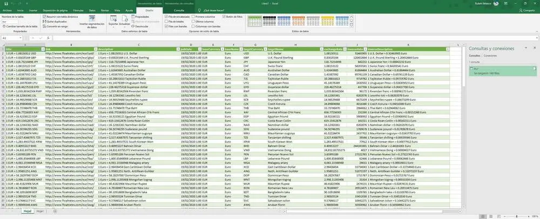Open the Insertar ribbon tab

tap(33, 11)
